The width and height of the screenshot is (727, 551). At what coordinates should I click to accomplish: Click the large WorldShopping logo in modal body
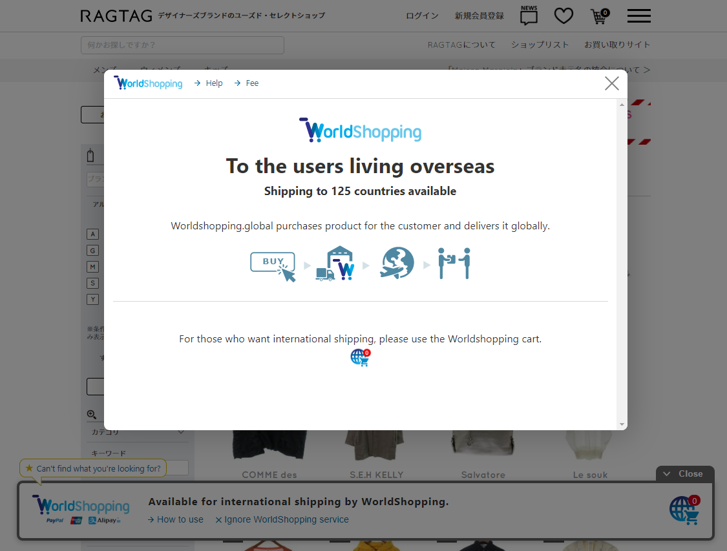[360, 130]
